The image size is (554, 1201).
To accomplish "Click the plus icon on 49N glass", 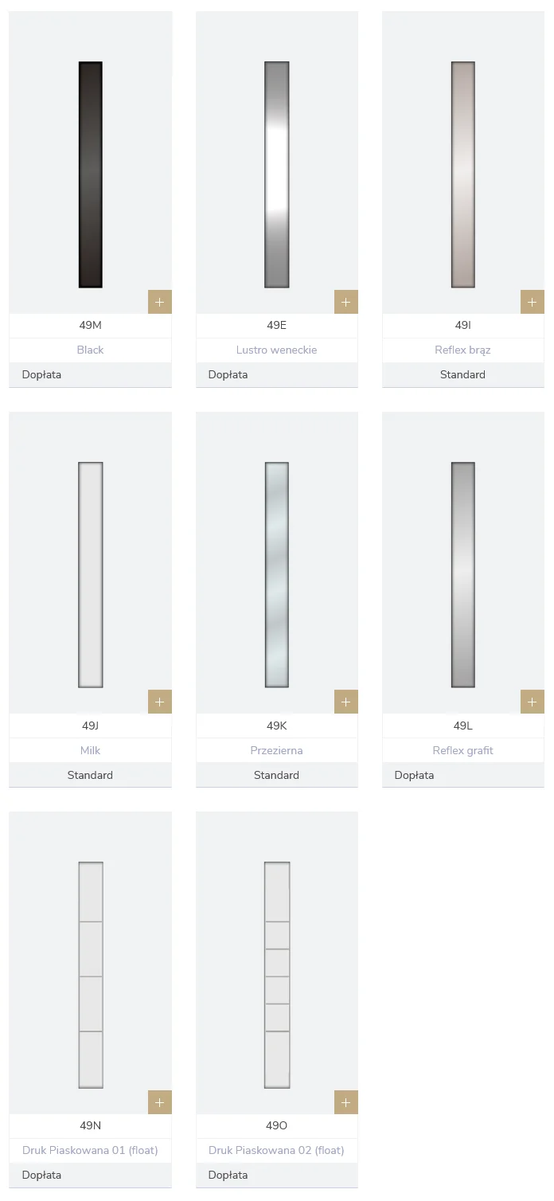I will (160, 1102).
